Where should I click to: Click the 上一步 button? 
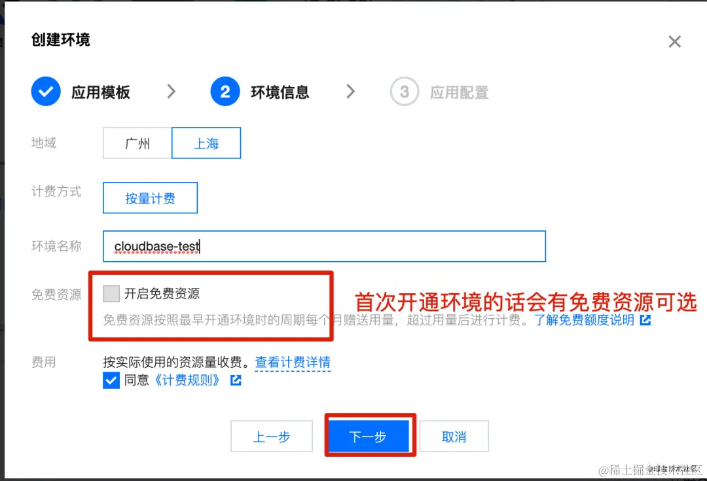coord(272,436)
